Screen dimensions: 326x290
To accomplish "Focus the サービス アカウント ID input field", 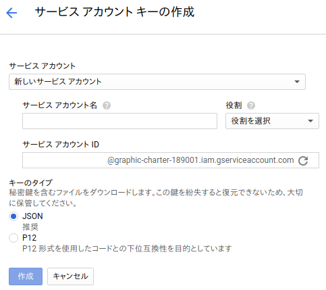I will [x=171, y=160].
